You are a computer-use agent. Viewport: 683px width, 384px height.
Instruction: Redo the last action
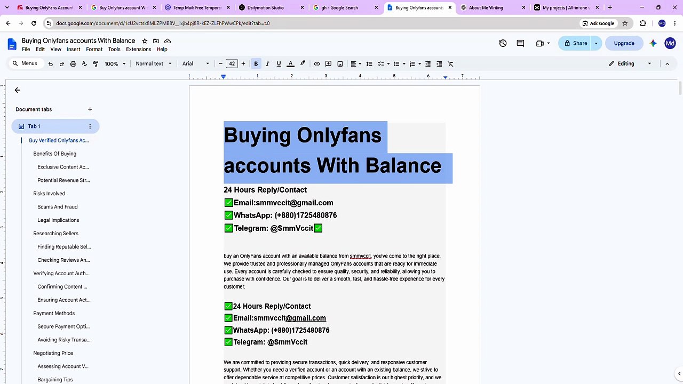coord(62,64)
